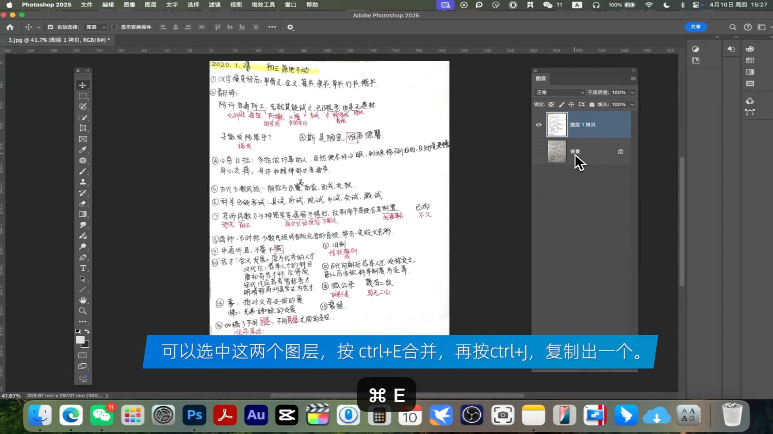The width and height of the screenshot is (773, 434).
Task: Toggle the 自动选择 checkbox
Action: point(50,27)
